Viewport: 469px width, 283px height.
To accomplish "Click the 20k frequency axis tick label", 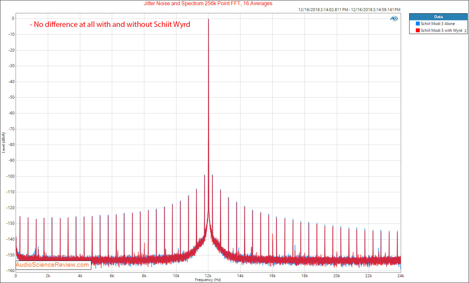I will (x=336, y=276).
